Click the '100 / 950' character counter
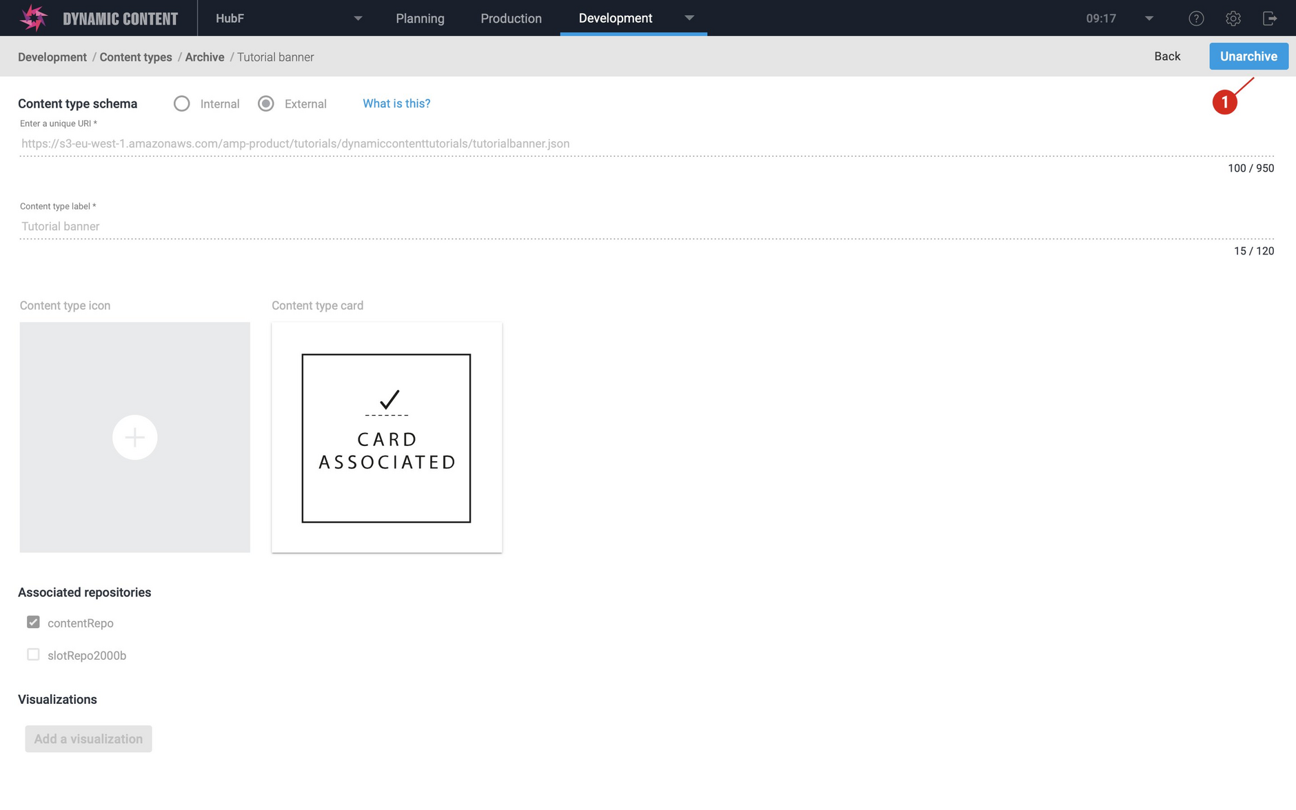 1251,168
